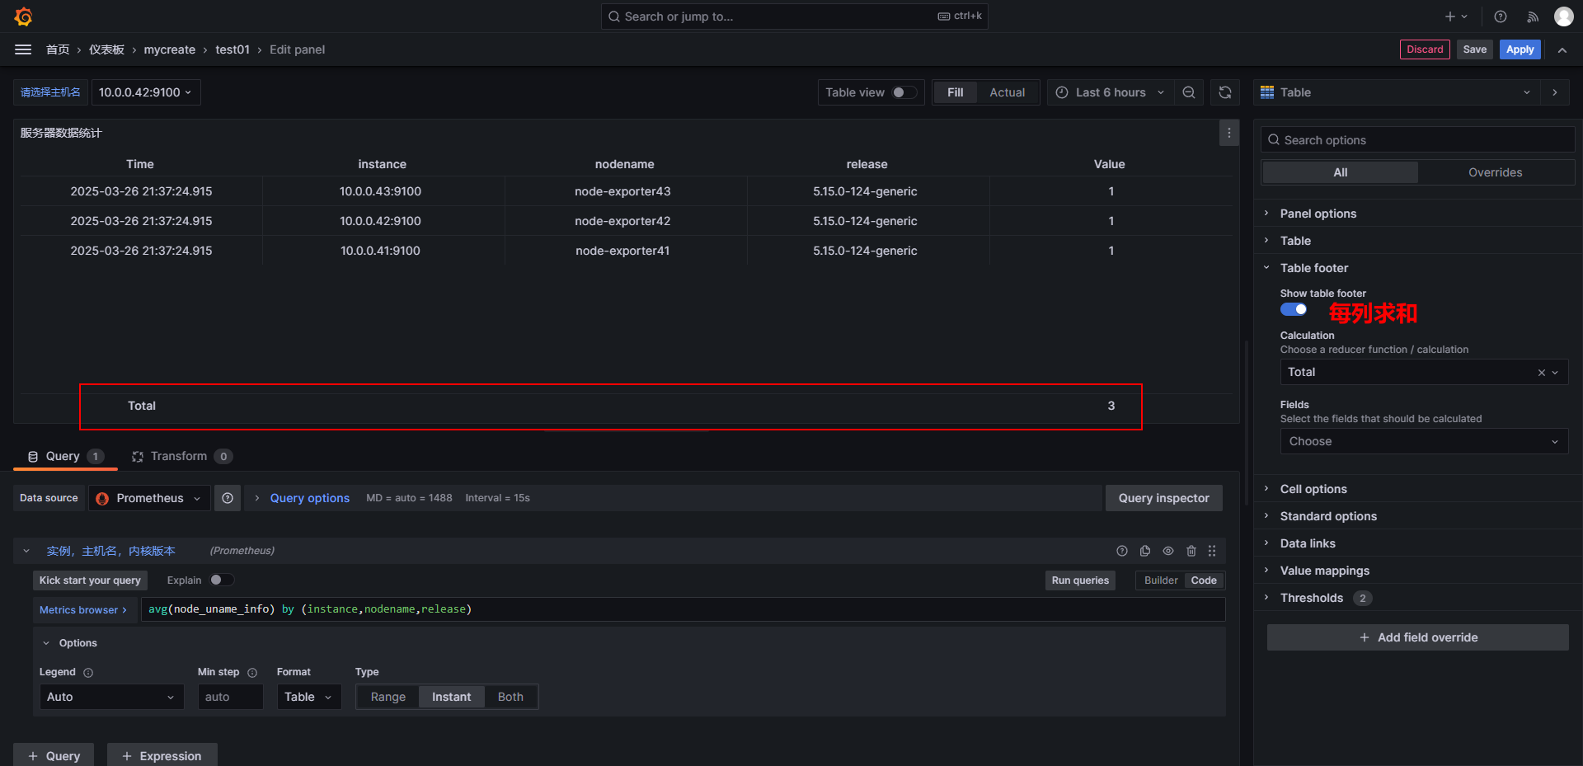Open the panel three-dot menu
The width and height of the screenshot is (1583, 766).
tap(1229, 133)
